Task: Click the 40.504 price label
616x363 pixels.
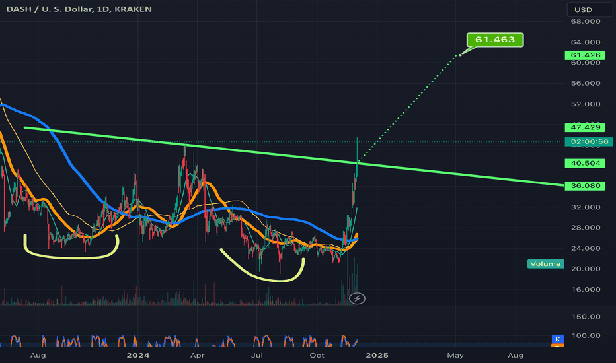Action: tap(585, 163)
